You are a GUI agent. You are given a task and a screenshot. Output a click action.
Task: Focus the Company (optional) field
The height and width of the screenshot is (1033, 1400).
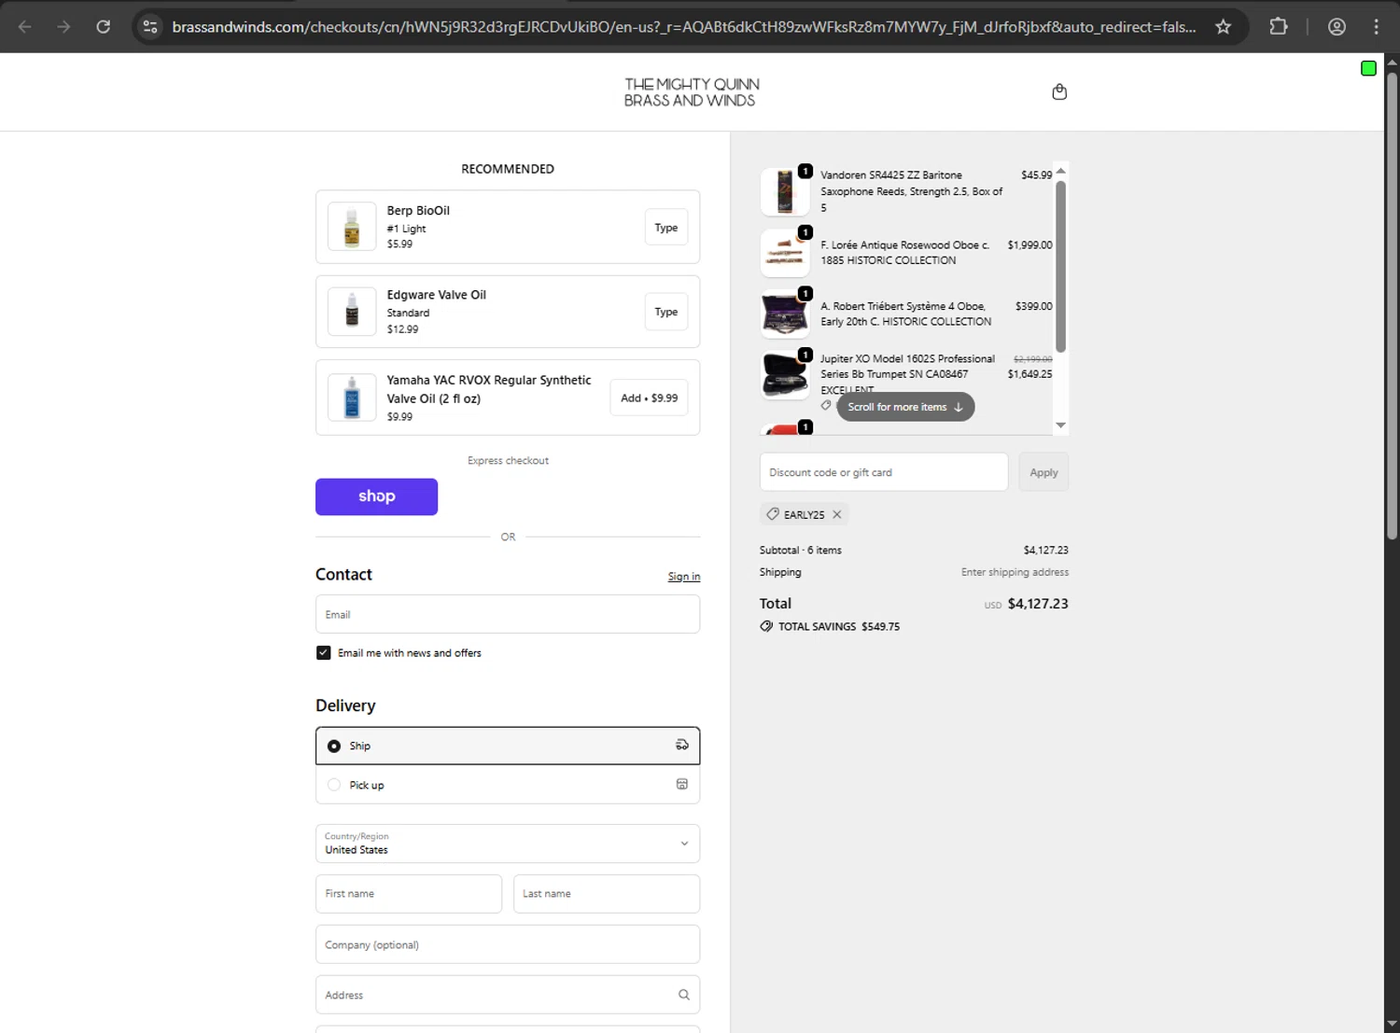tap(508, 944)
